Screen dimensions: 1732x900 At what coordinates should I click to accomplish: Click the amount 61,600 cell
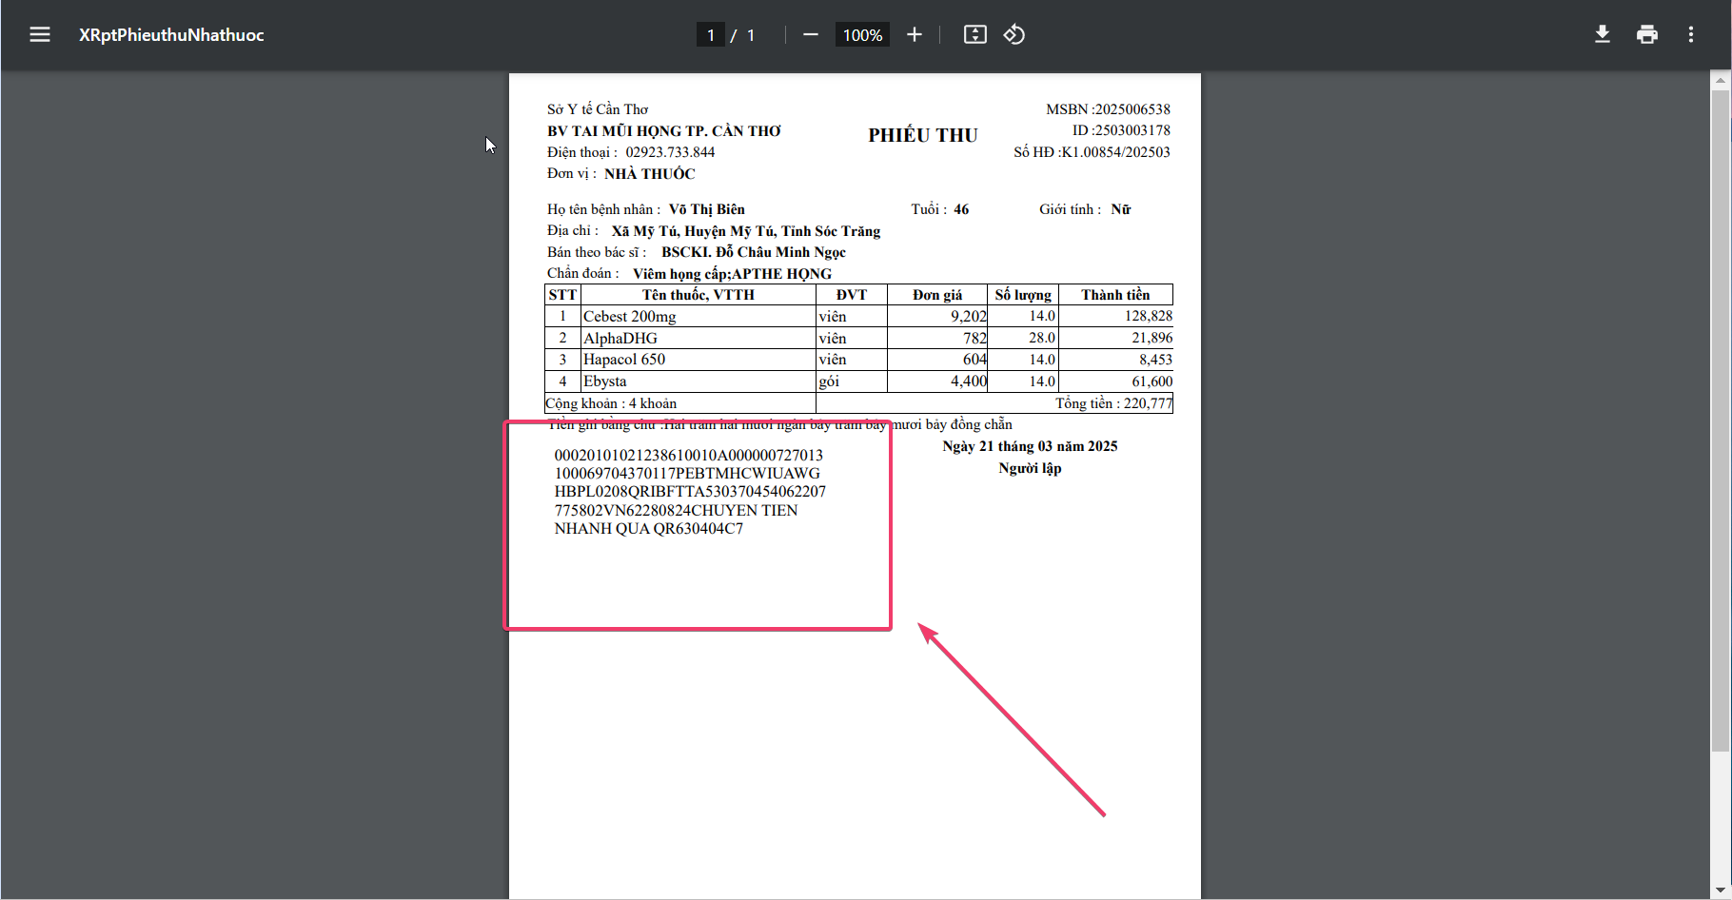coord(1114,382)
